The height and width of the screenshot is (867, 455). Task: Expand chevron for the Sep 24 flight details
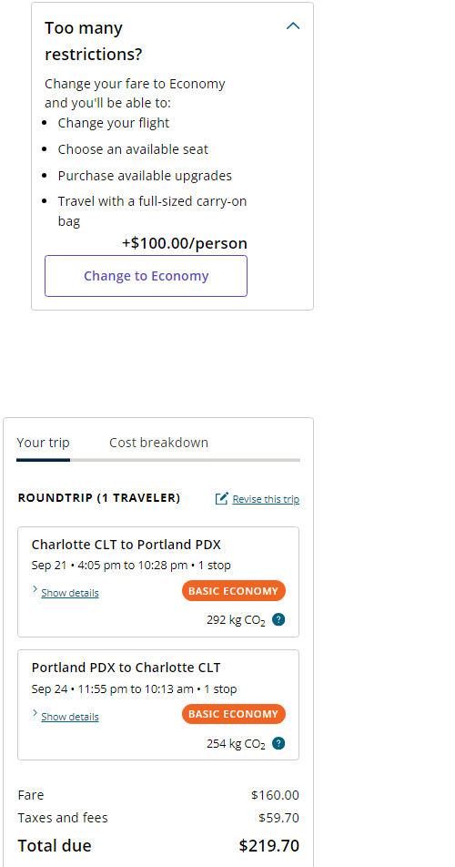coord(35,714)
